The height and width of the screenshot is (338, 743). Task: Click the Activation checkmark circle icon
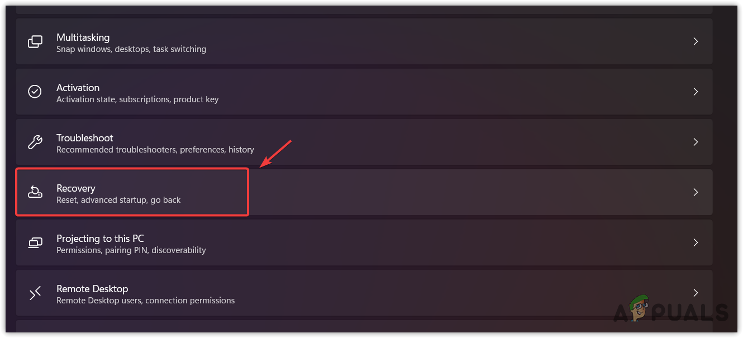(x=35, y=92)
